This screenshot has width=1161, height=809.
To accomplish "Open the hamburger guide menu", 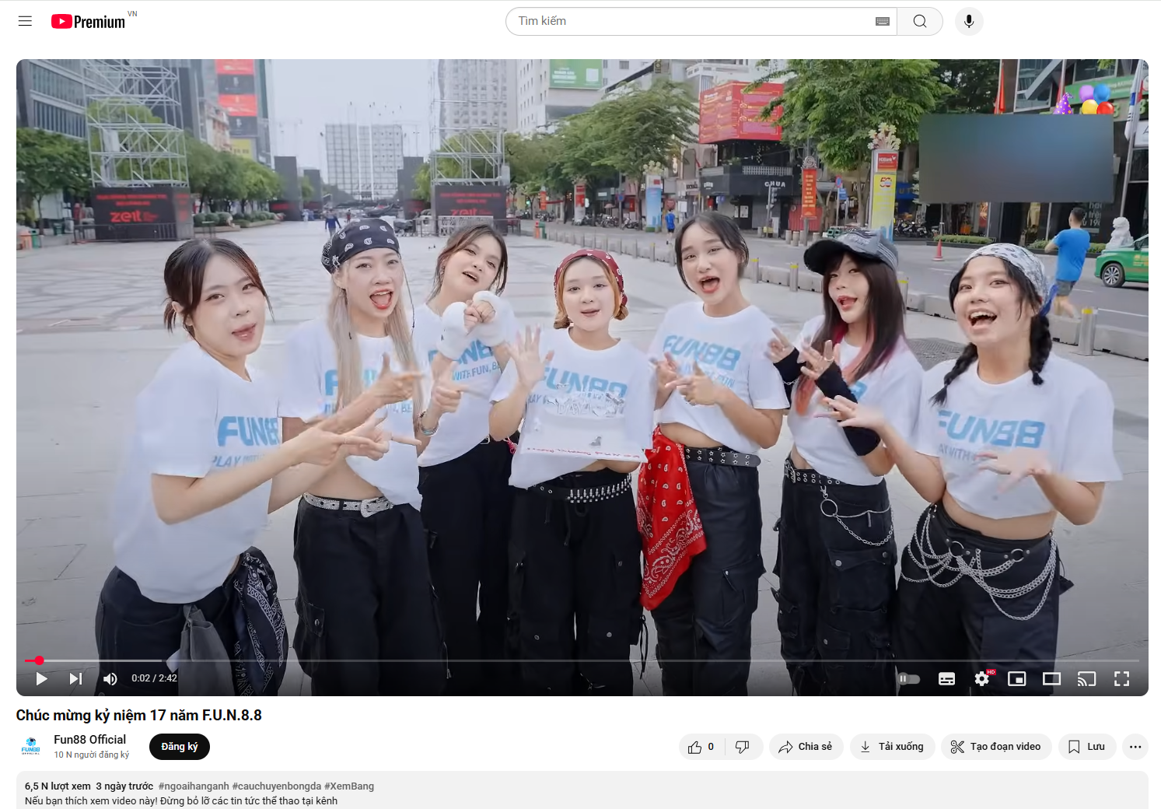I will coord(25,21).
